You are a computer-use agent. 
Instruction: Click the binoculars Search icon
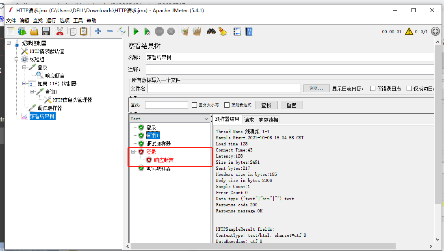pyautogui.click(x=211, y=31)
